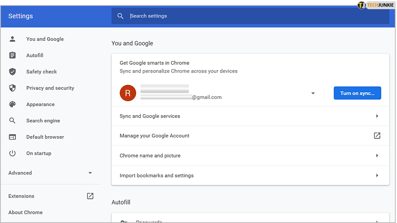Screen dimensions: 397x223
Task: Open the account dropdown arrow beside gmail address
Action: coord(313,94)
